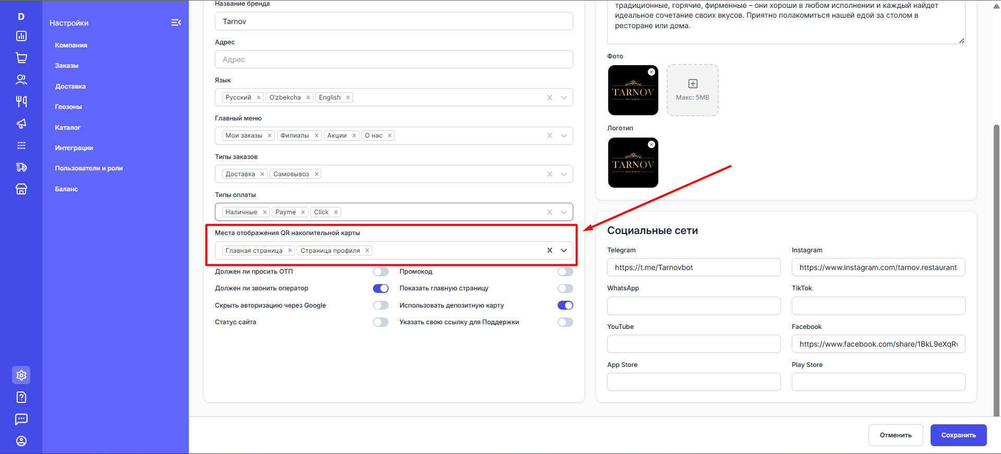Viewport: 1001px width, 454px height.
Task: Toggle the Должен ли звонить оператор switch
Action: coord(380,288)
